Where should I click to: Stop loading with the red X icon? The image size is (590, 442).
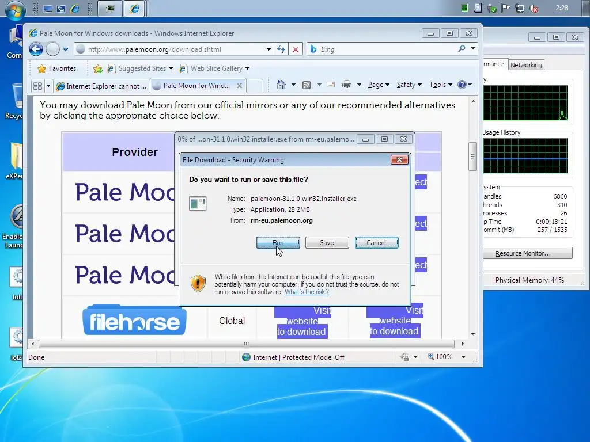coord(296,49)
